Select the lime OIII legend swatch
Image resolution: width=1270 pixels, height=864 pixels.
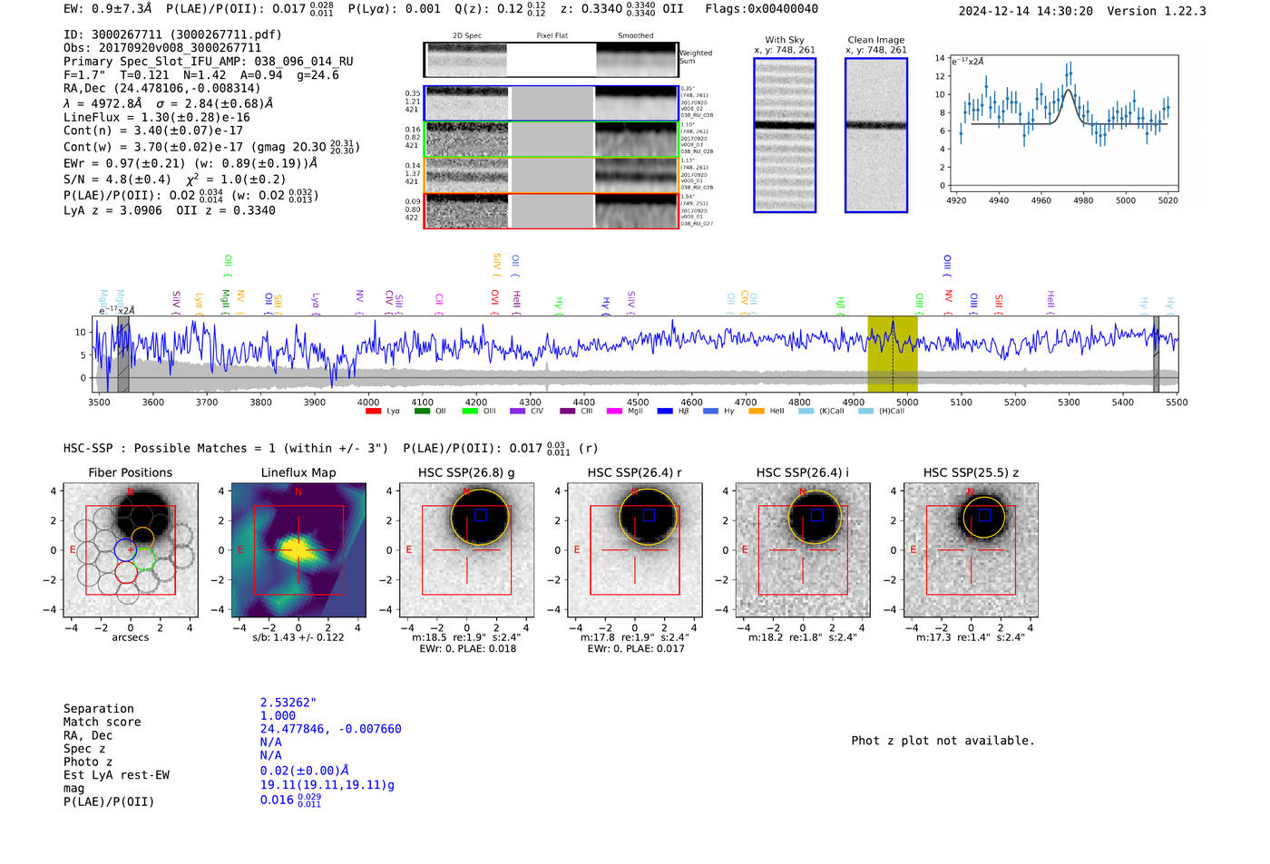click(x=470, y=412)
